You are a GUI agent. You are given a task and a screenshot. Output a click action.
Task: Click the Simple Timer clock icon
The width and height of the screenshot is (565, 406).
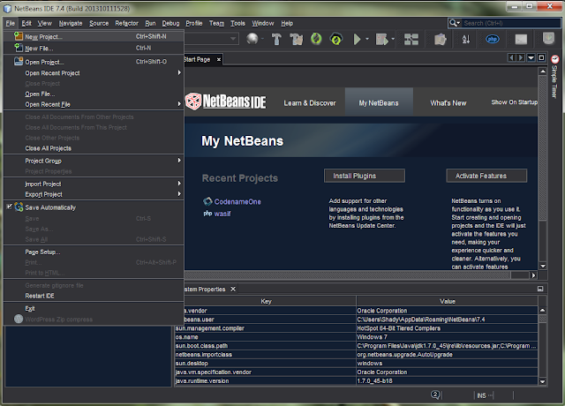[x=555, y=59]
